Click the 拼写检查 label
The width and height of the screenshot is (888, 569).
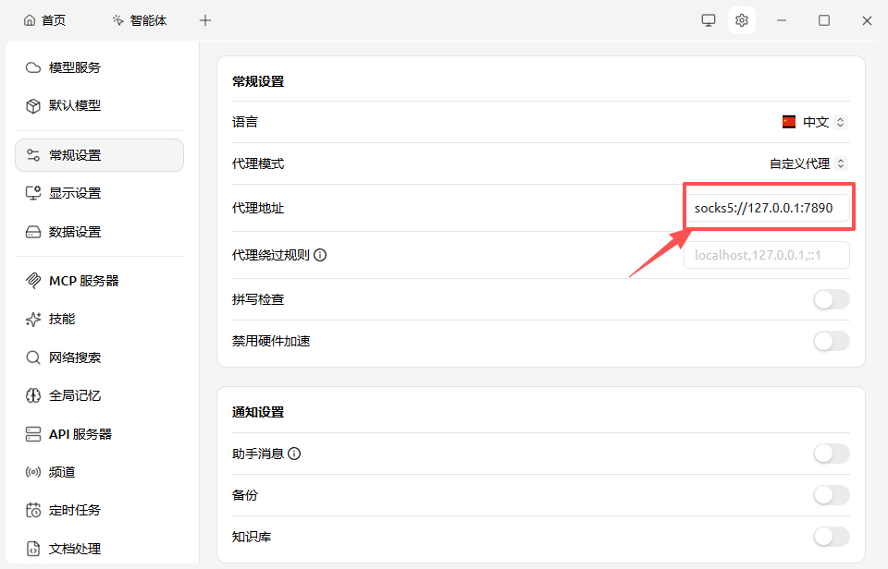click(258, 300)
